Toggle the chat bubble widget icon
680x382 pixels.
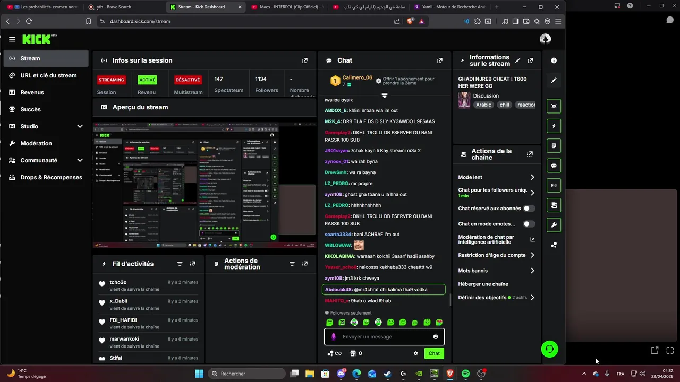coord(554,166)
